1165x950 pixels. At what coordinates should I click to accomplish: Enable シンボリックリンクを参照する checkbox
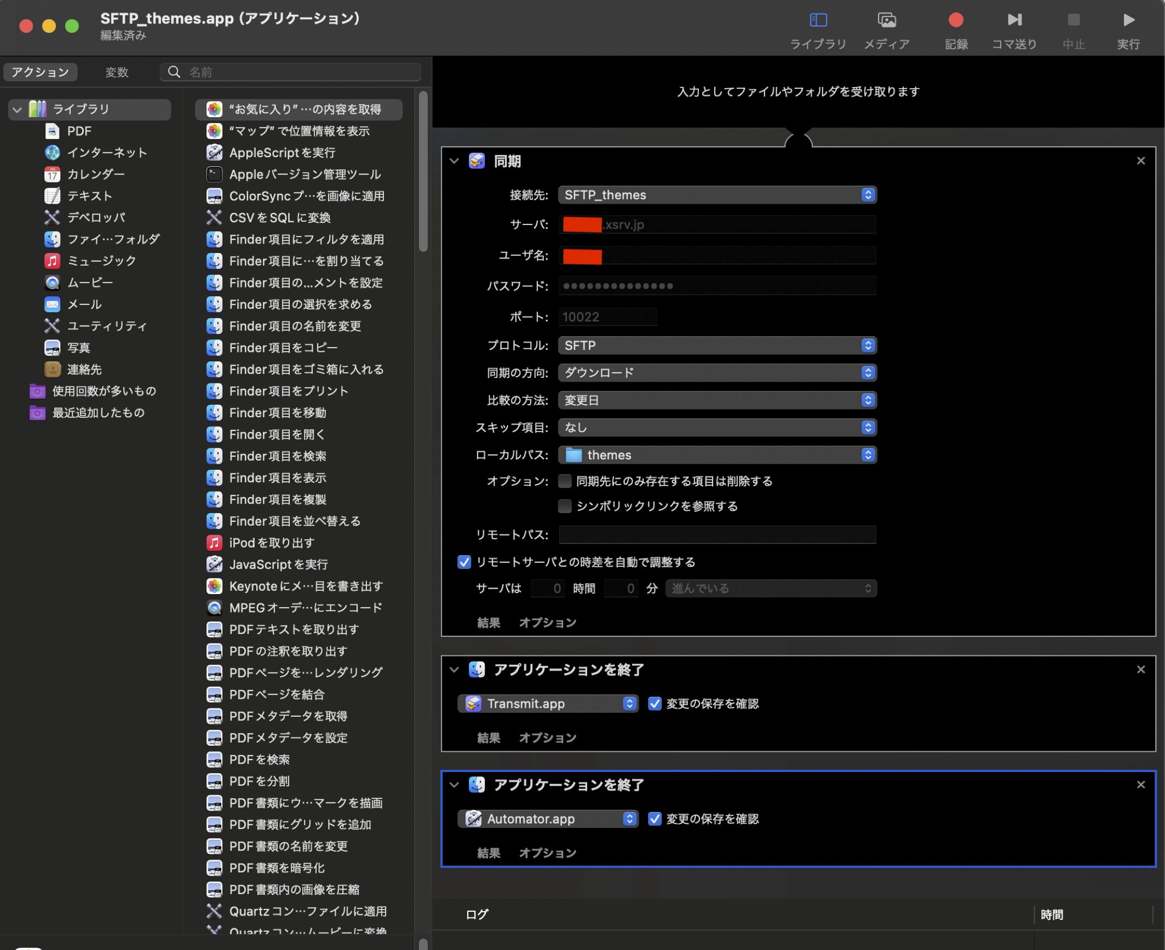pos(565,506)
